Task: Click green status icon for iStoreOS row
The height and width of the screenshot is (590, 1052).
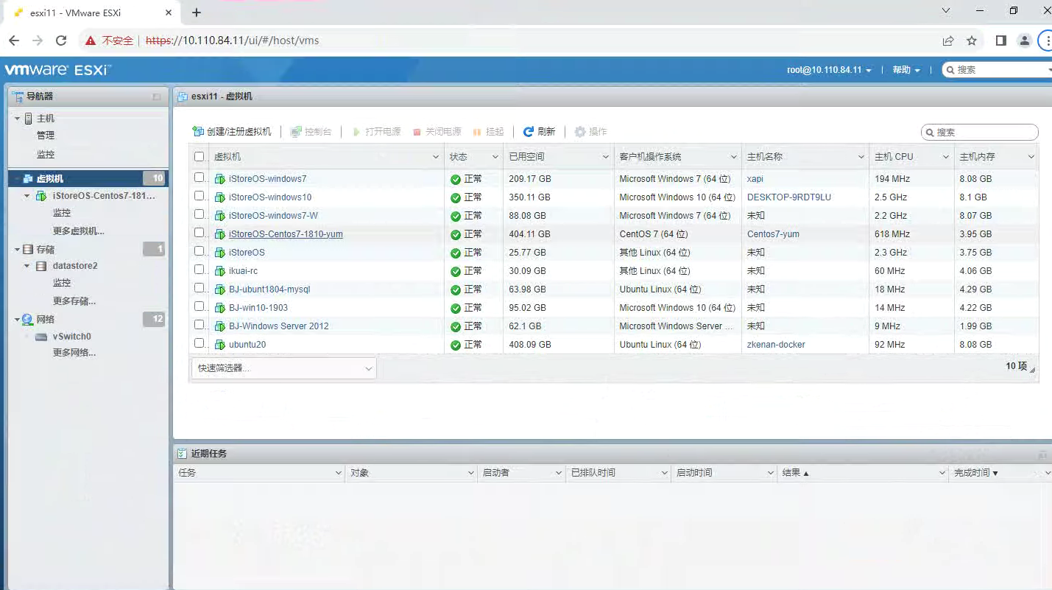Action: click(456, 253)
